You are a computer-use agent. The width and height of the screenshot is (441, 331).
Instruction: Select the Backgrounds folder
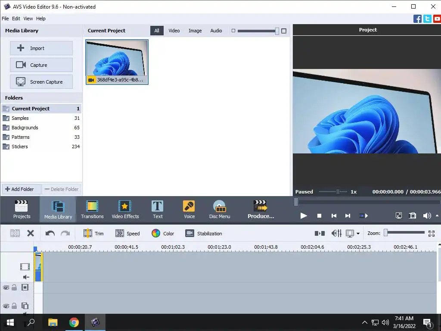coord(41,128)
